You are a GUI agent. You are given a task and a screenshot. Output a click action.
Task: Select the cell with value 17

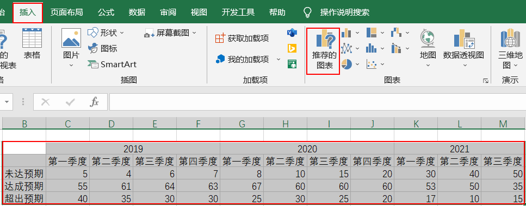point(416,198)
